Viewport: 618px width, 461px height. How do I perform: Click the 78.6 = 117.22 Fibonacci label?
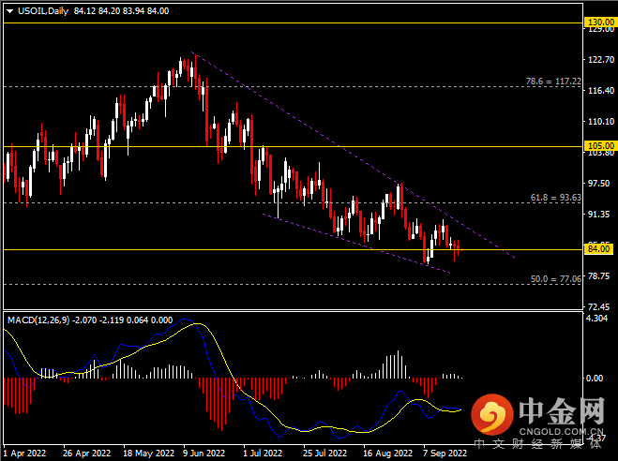553,82
